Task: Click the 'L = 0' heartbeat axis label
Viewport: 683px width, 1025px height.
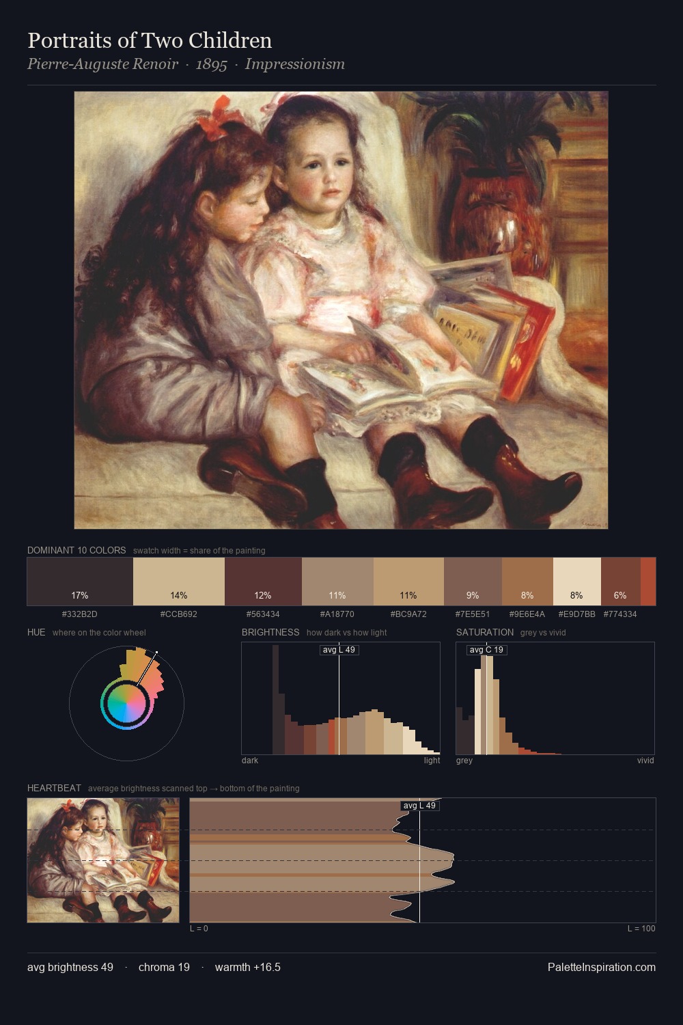Action: pos(199,929)
